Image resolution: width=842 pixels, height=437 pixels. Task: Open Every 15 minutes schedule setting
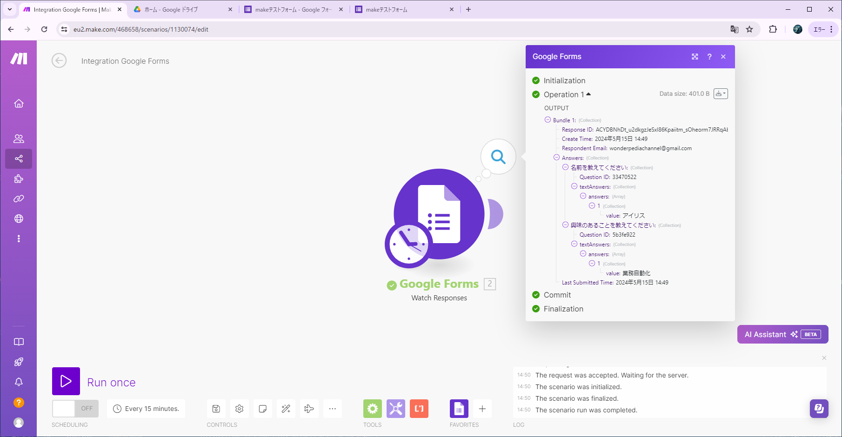[x=146, y=409]
